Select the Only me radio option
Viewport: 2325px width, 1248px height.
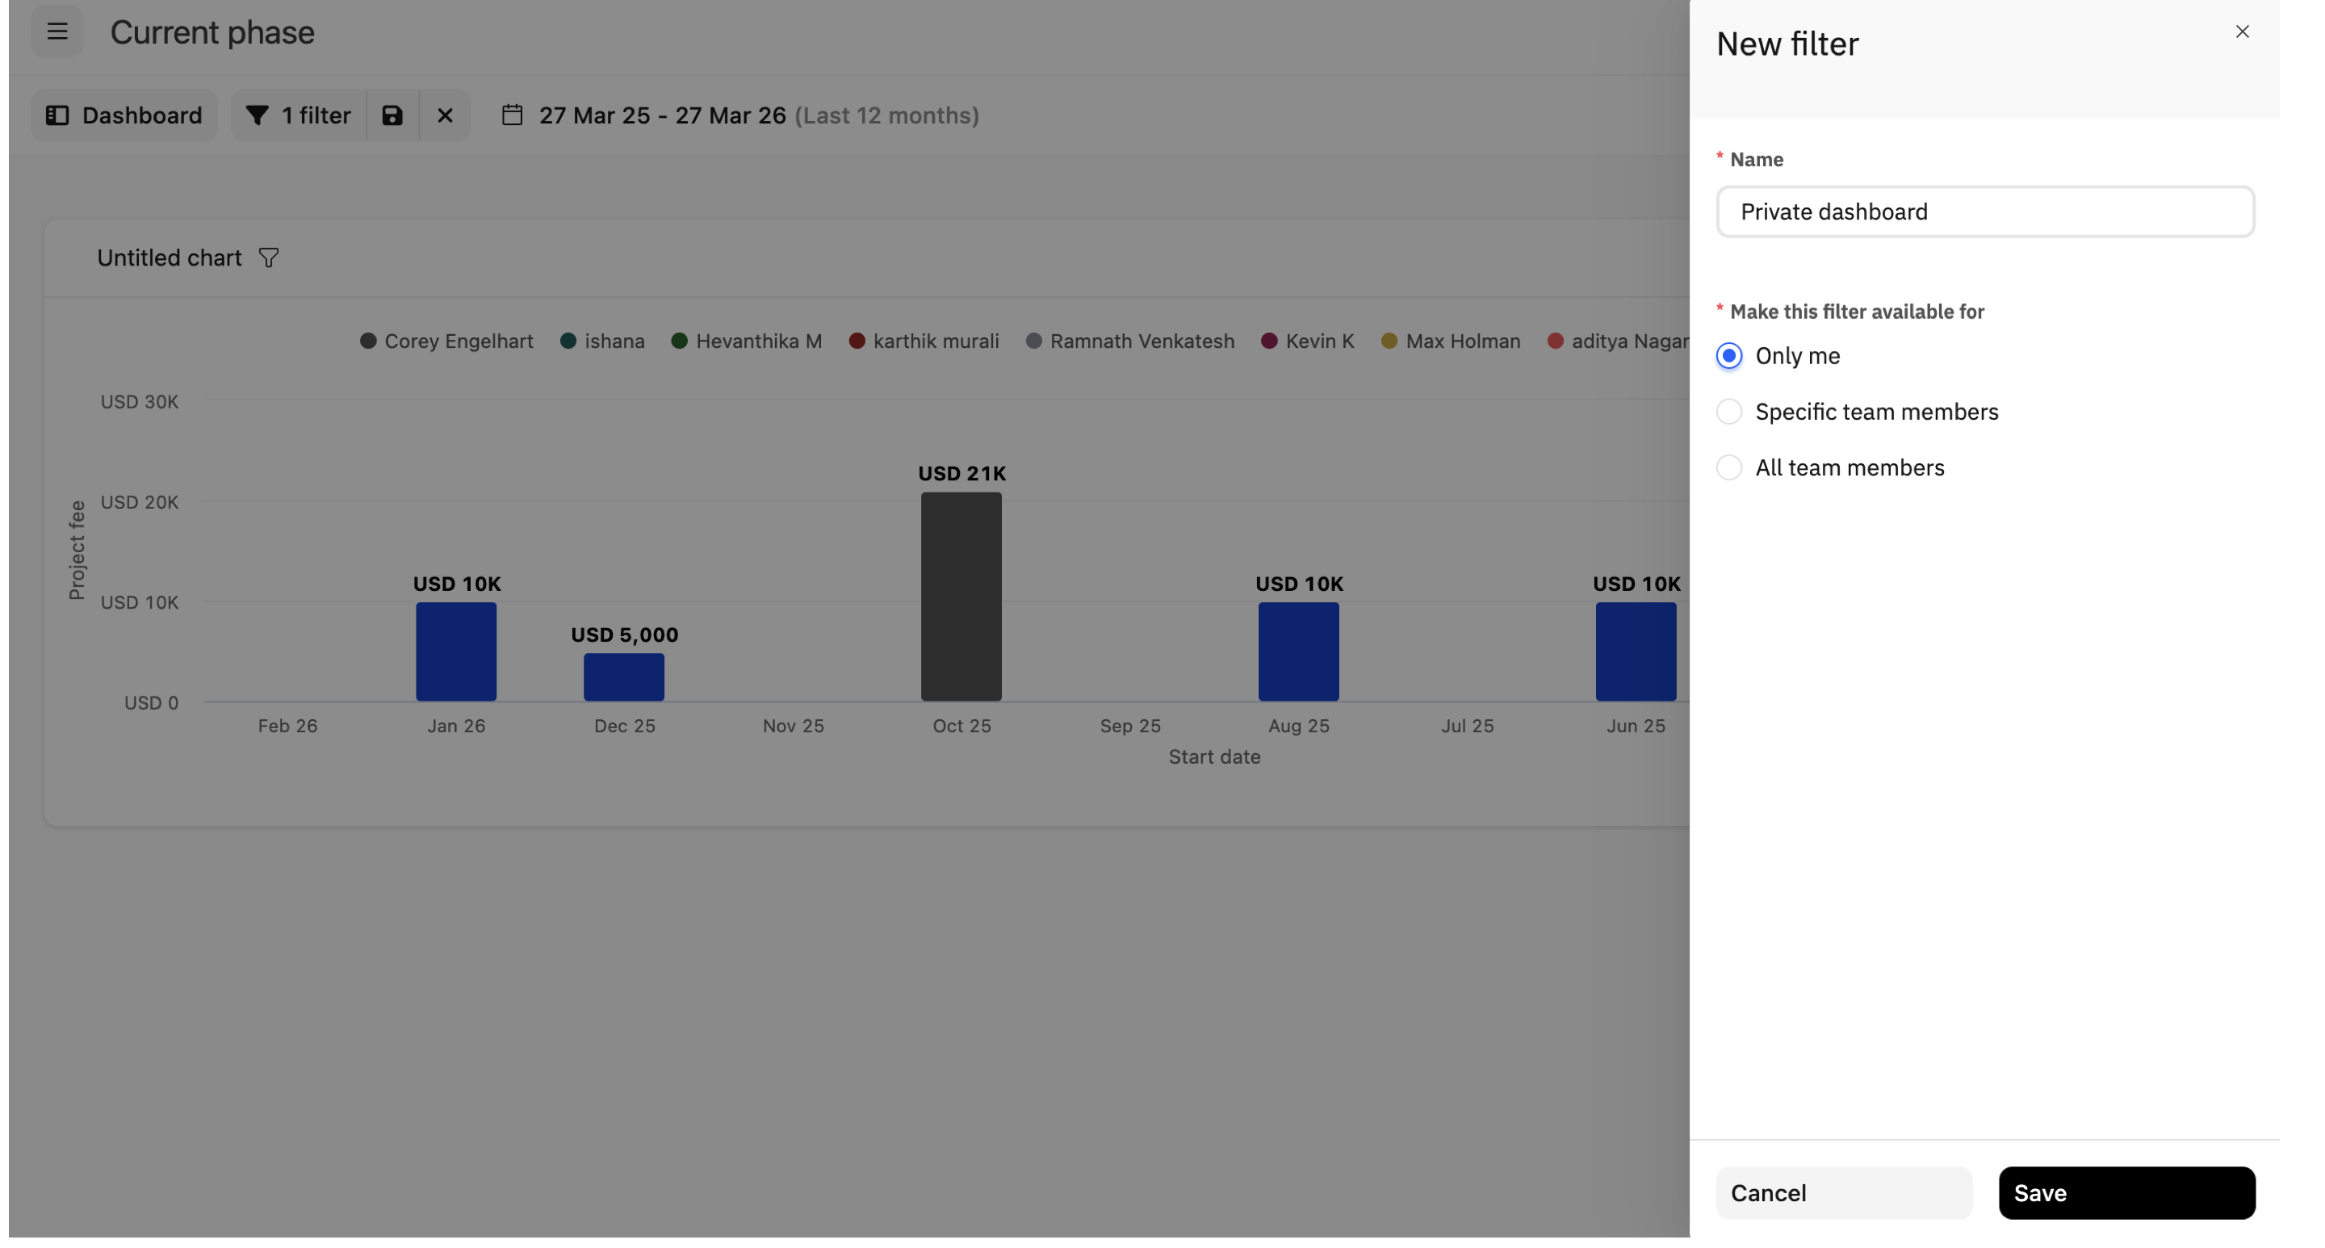[x=1728, y=357]
